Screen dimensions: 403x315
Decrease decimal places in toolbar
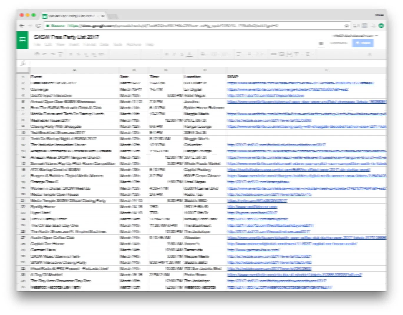[86, 54]
